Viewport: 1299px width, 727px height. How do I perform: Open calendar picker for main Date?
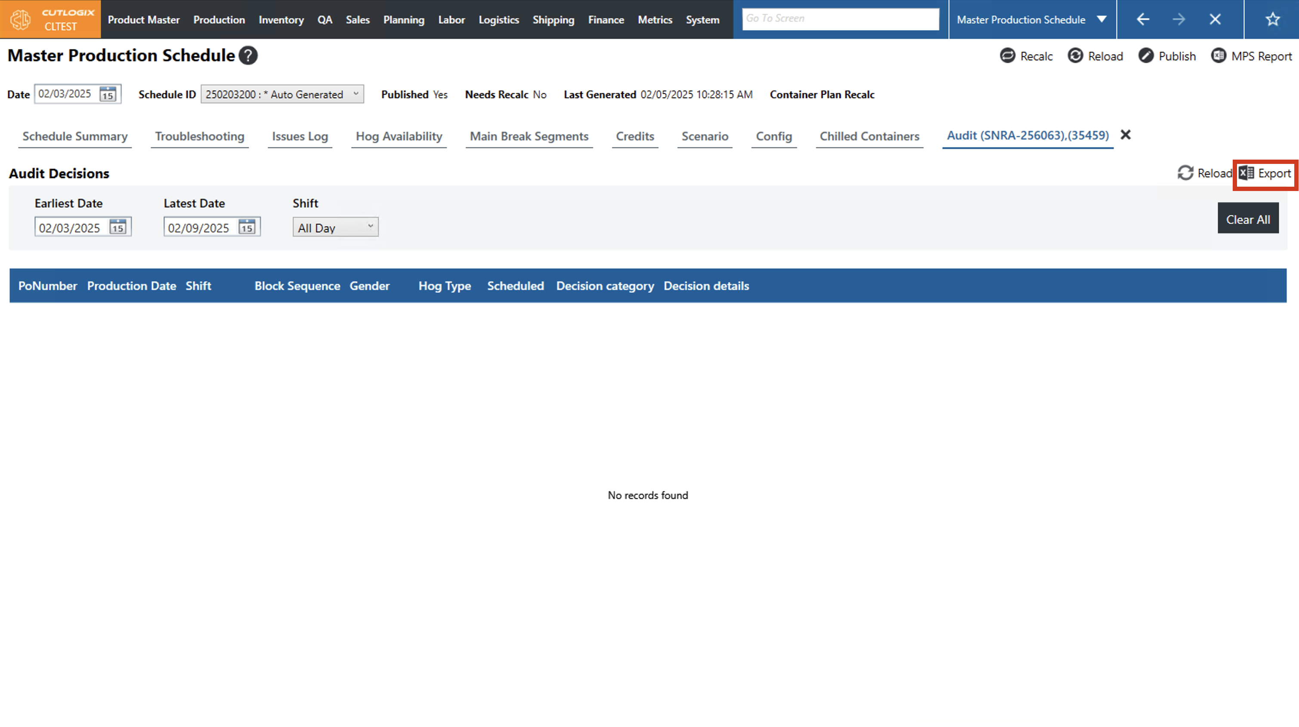(x=108, y=94)
